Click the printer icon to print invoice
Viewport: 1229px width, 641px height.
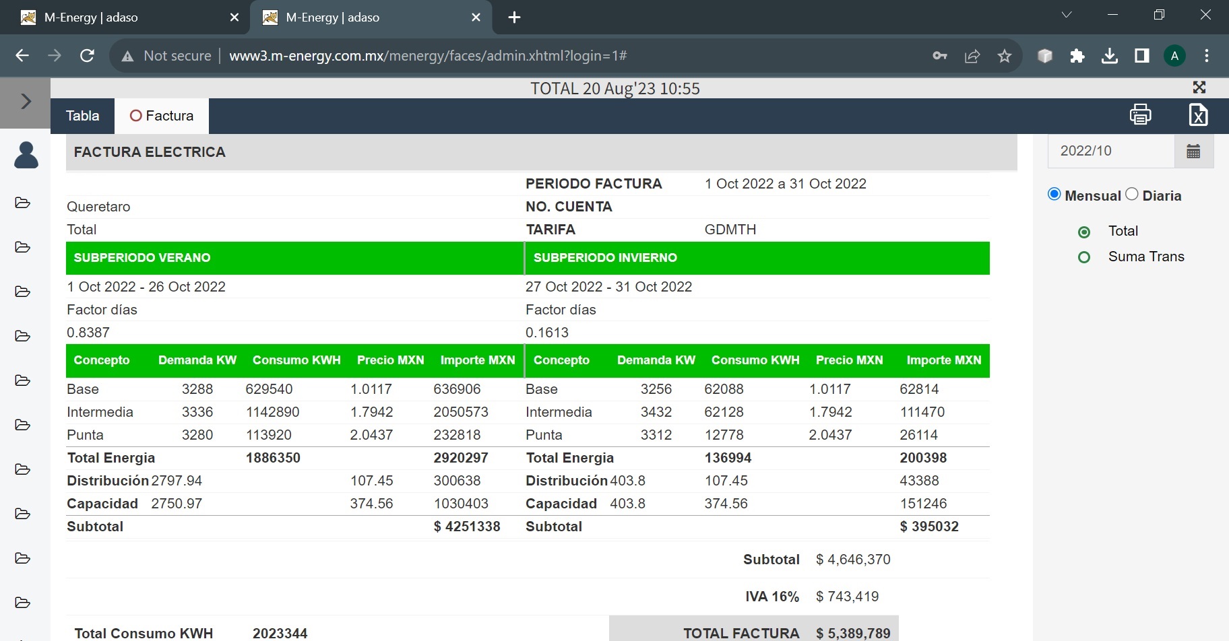pyautogui.click(x=1140, y=114)
